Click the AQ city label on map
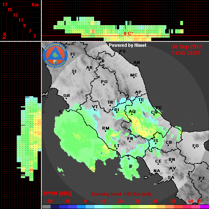Screen dimensions: 209x209 [x=132, y=112]
